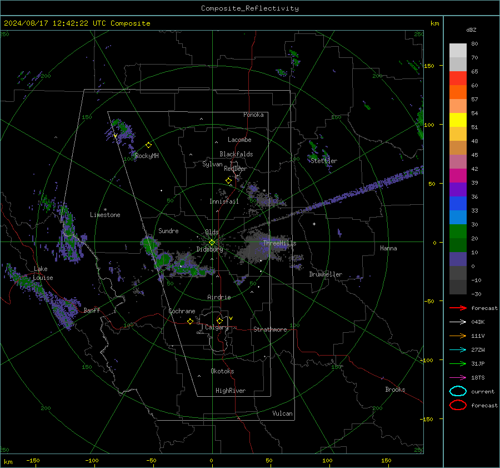
Task: Click the red forecast ellipse icon
Action: pyautogui.click(x=458, y=405)
